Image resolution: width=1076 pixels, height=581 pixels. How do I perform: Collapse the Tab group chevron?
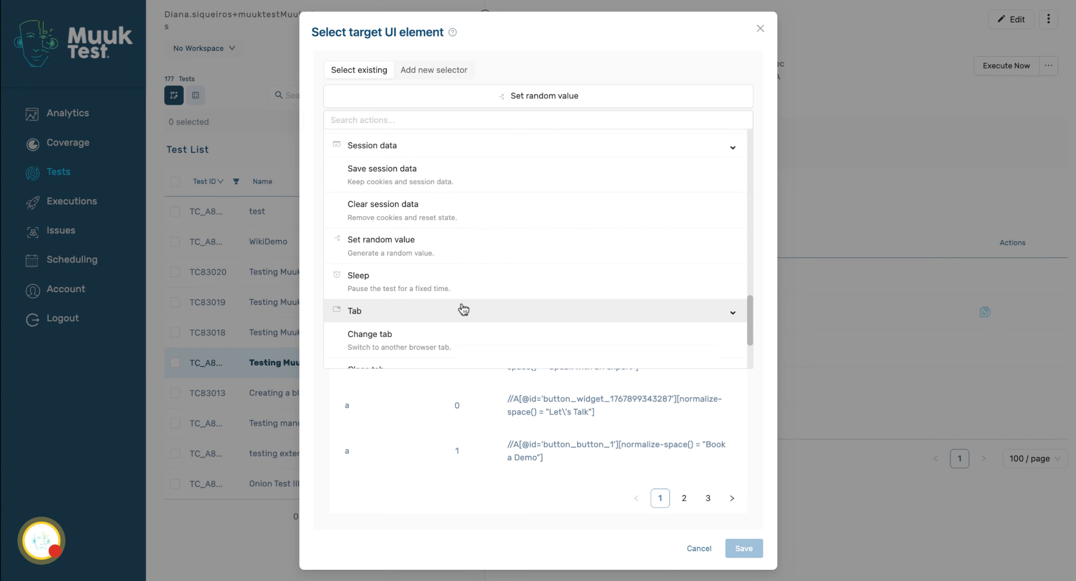coord(732,312)
